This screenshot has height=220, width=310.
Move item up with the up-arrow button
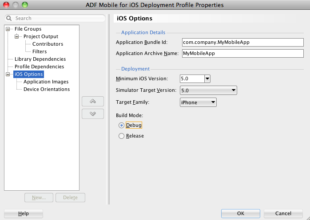[x=93, y=101]
